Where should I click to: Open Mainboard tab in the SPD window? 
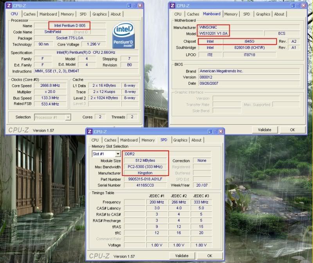129,140
